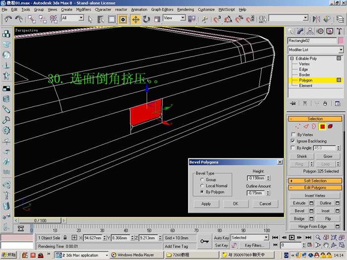Viewport: 347px width, 260px height.
Task: Activate the Select and Move tool
Action: click(135, 19)
